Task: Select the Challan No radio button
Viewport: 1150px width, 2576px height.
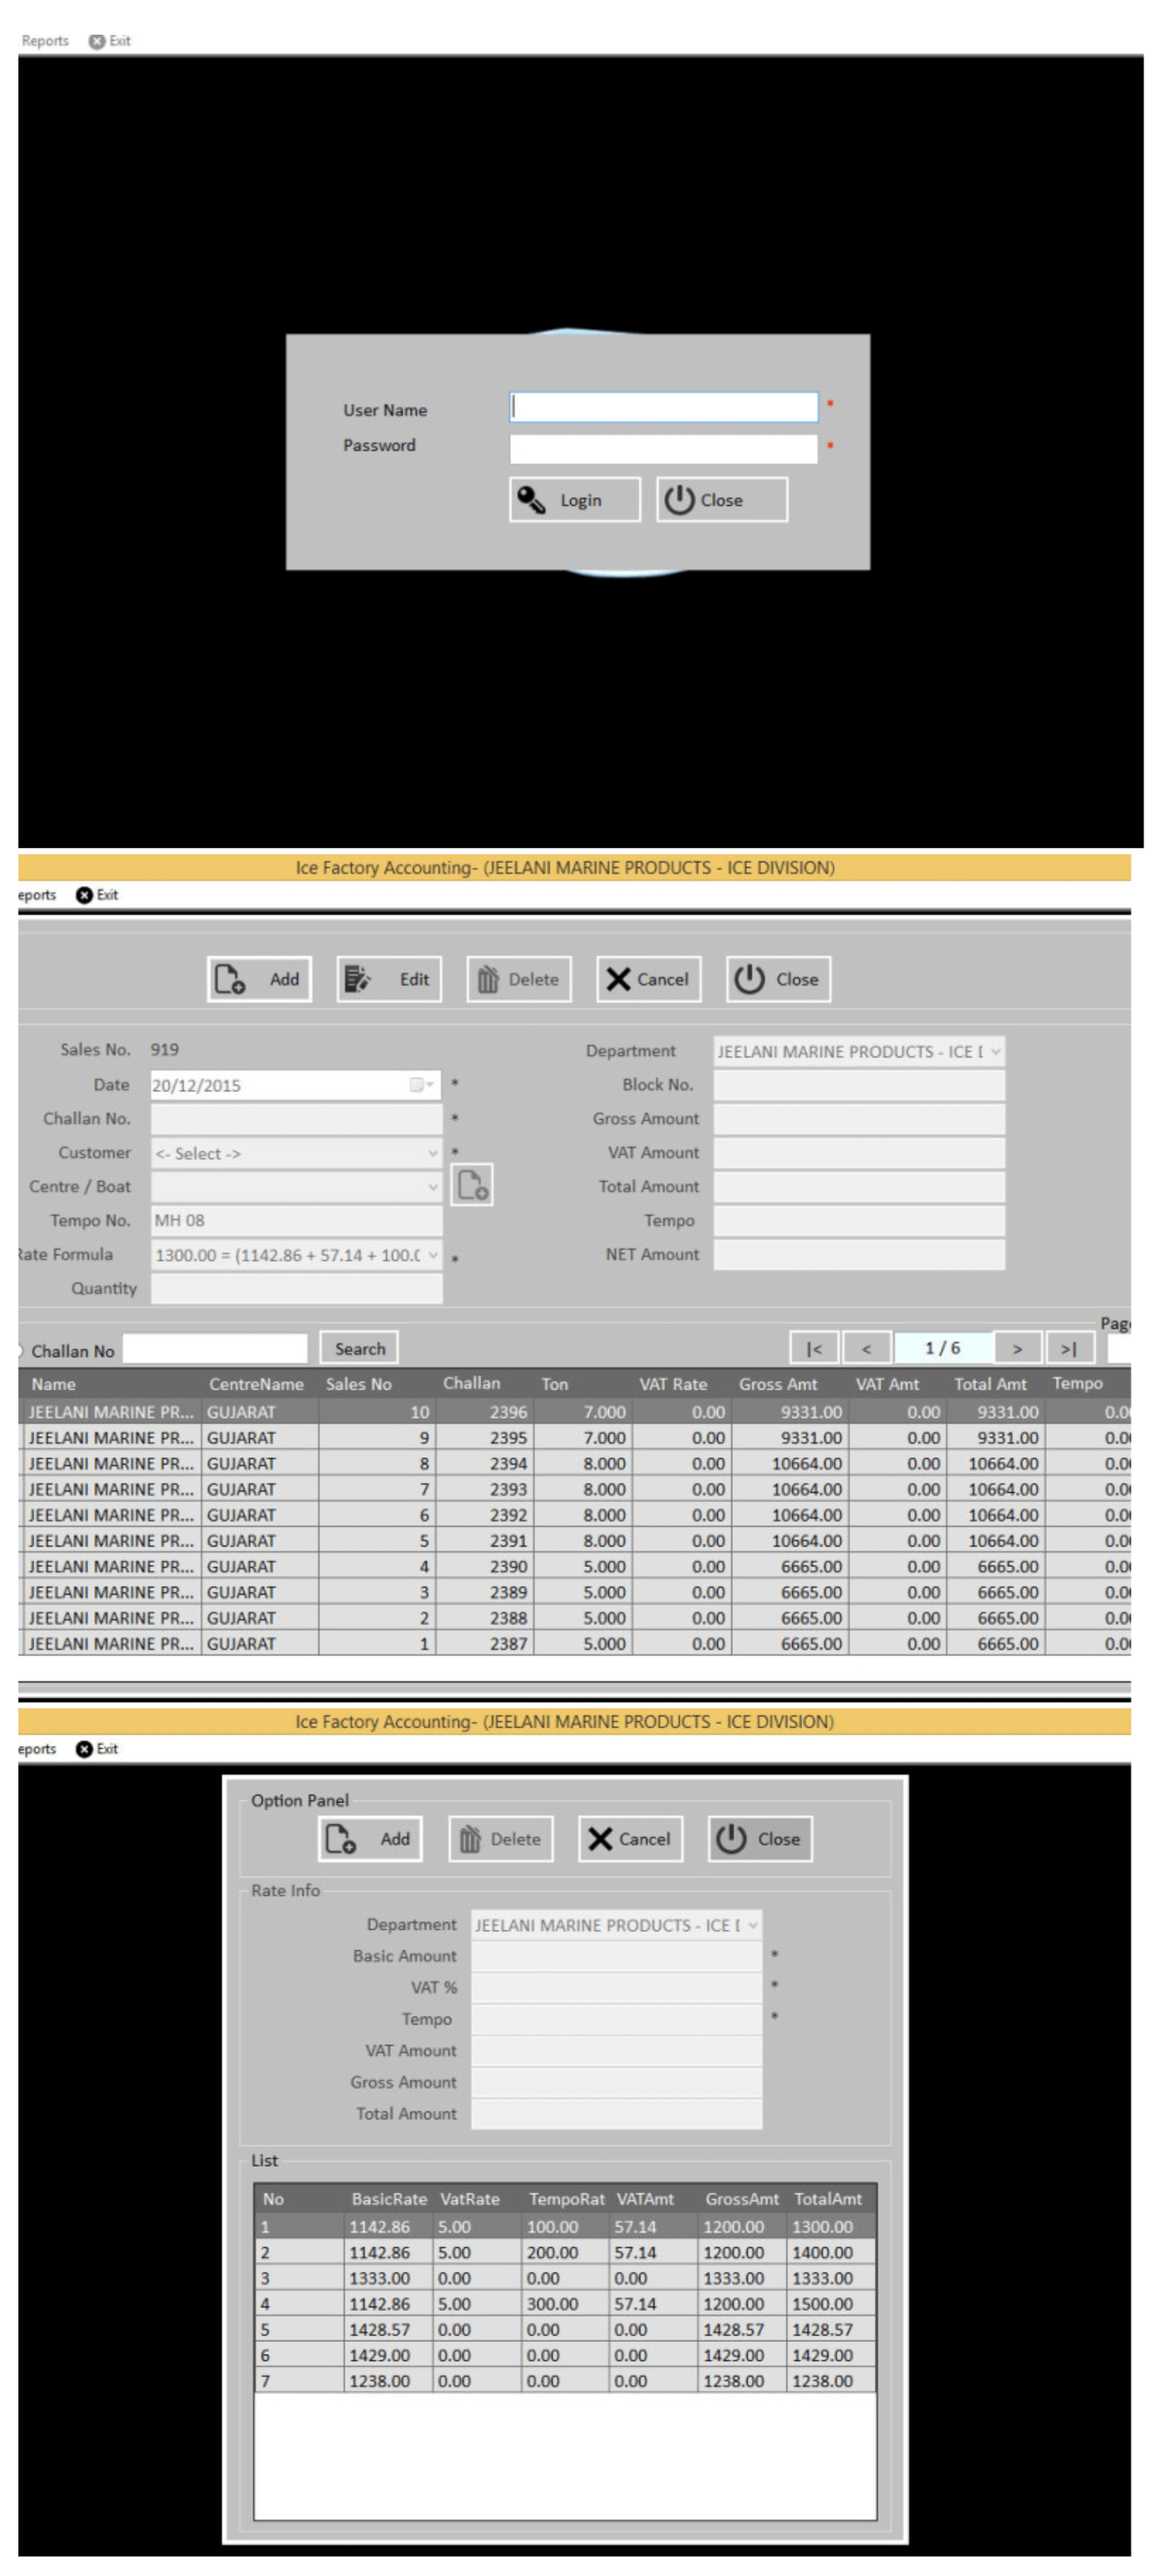Action: click(x=20, y=1351)
